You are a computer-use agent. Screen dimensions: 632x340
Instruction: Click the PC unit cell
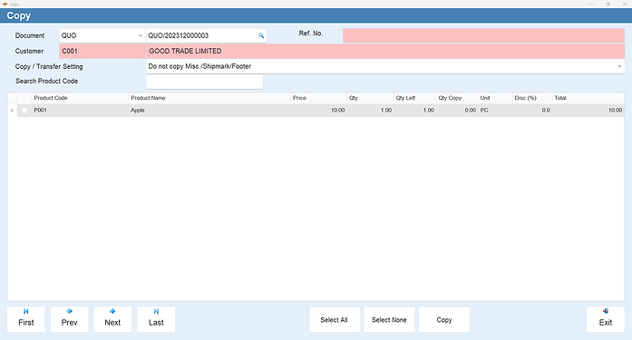495,111
